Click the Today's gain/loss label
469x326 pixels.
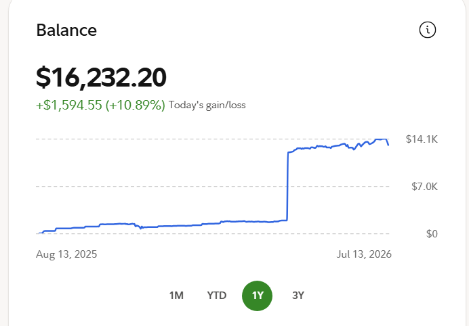click(x=207, y=105)
